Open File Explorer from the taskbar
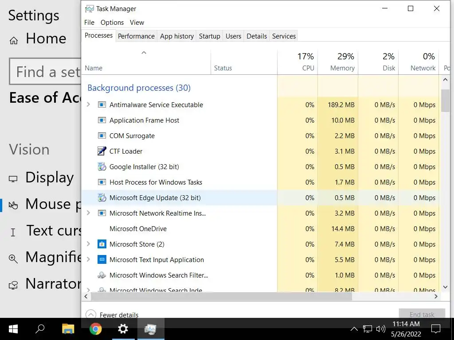 68,329
